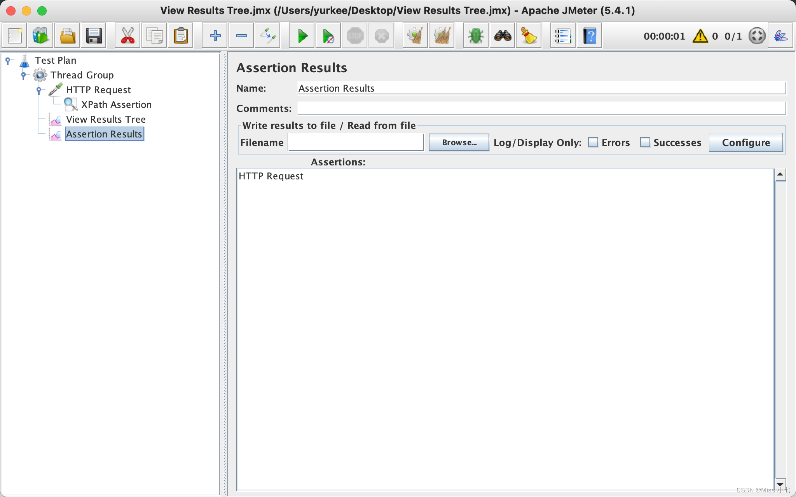
Task: Select View Results Tree listener
Action: [x=106, y=119]
